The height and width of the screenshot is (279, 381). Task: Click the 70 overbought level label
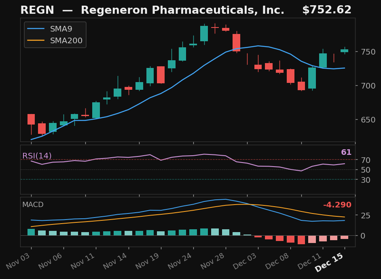(366, 160)
